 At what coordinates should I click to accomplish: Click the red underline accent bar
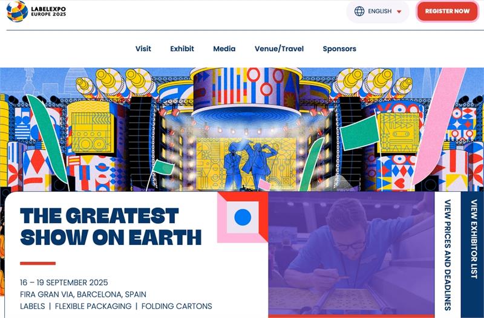point(38,264)
